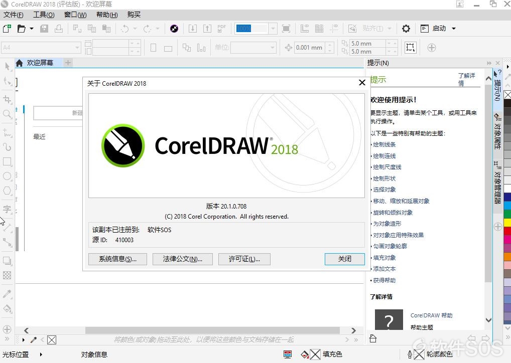
Task: Click the Corel launcher round icon
Action: coord(174,29)
